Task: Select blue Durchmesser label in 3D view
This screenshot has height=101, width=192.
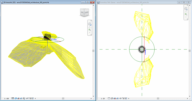Action: tap(54, 39)
